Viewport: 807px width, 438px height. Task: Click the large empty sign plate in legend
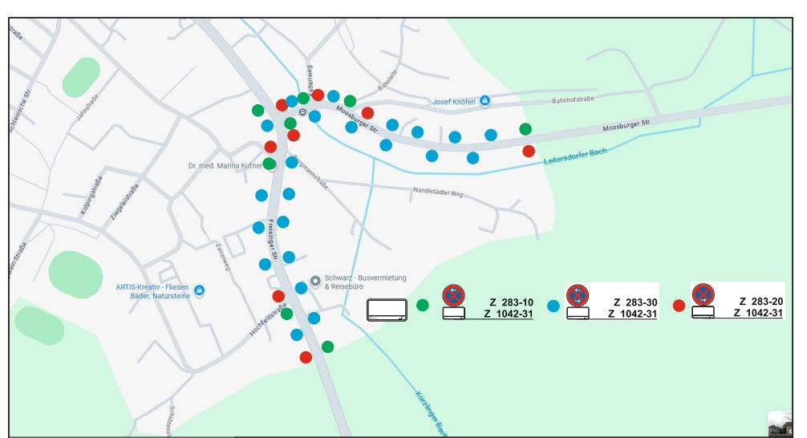point(387,310)
